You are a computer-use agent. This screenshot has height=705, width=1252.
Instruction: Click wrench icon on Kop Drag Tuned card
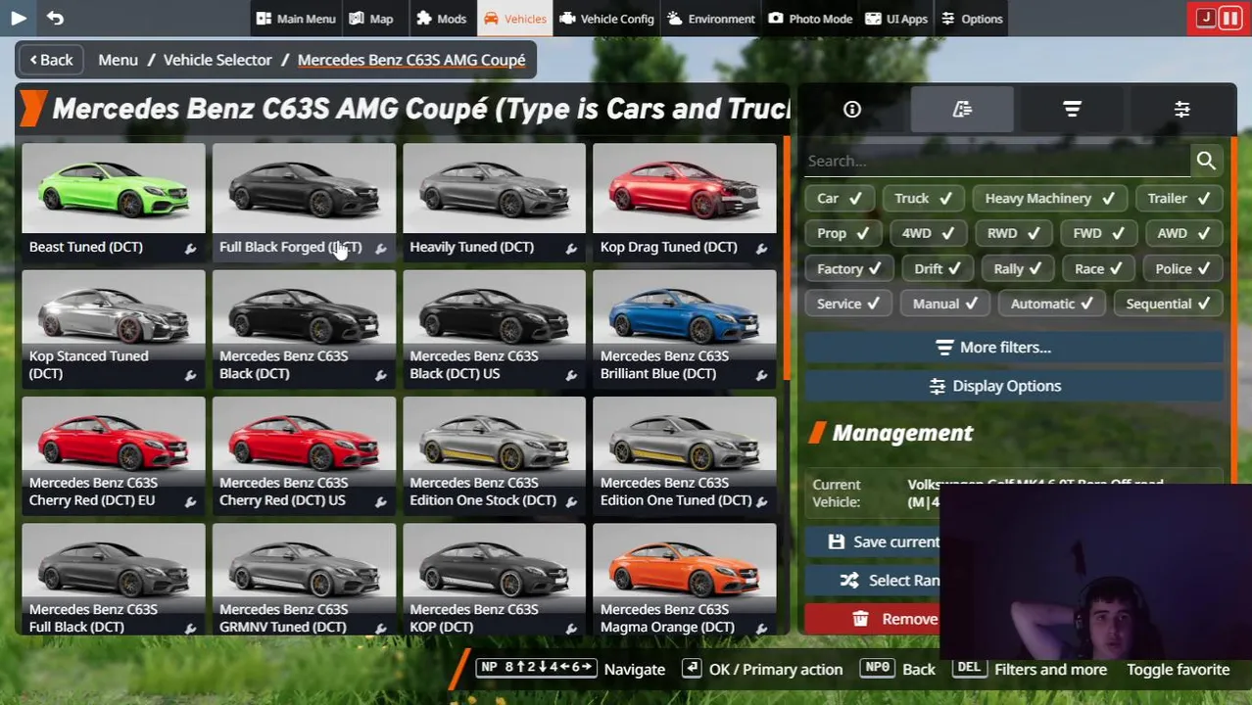761,250
